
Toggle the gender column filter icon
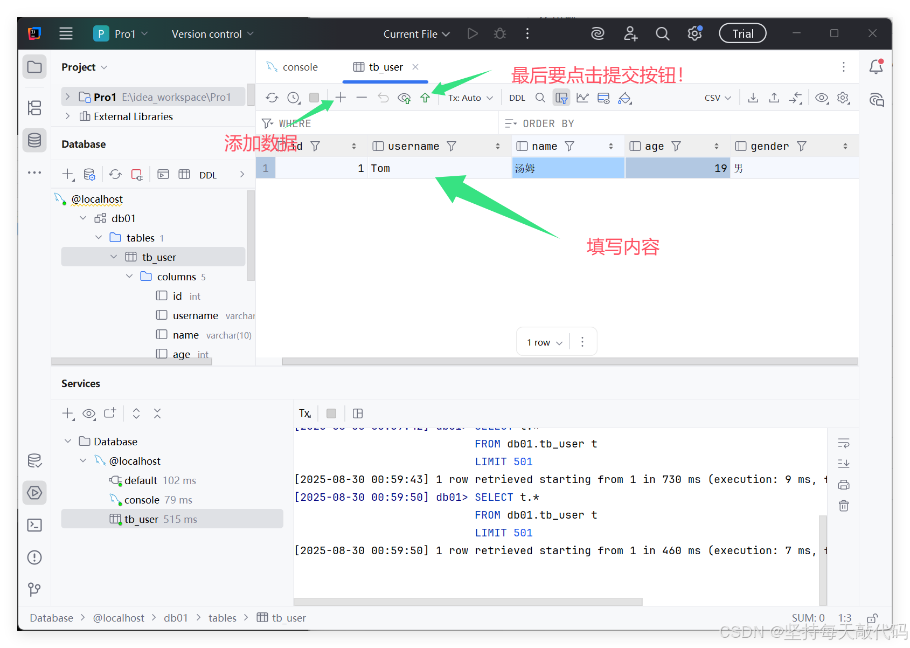[x=802, y=146]
